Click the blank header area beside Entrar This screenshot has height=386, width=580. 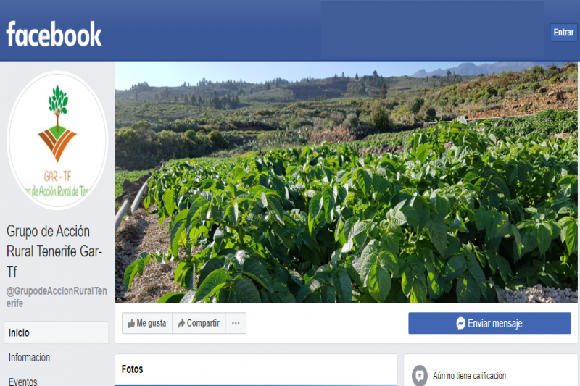pos(433,30)
